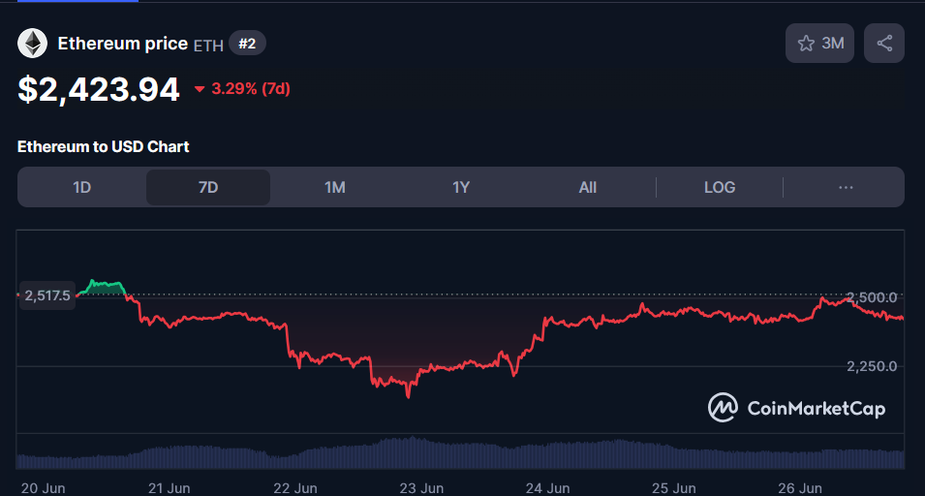925x496 pixels.
Task: Click the #2 rank badge
Action: coord(247,43)
